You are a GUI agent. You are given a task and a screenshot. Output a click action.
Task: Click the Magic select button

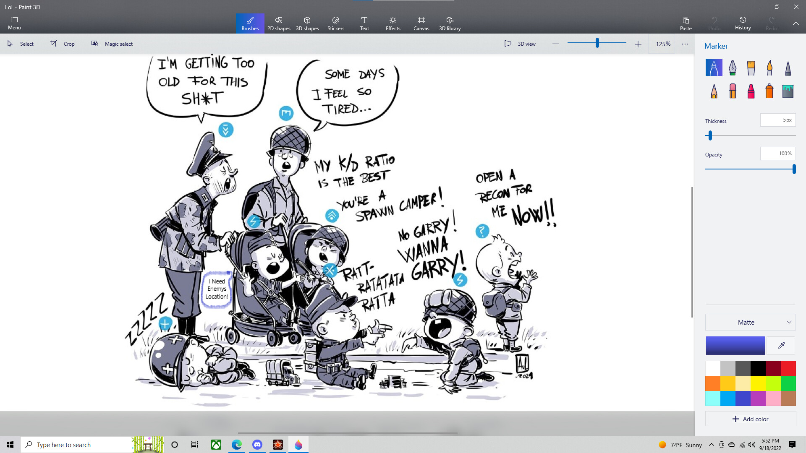pyautogui.click(x=112, y=44)
